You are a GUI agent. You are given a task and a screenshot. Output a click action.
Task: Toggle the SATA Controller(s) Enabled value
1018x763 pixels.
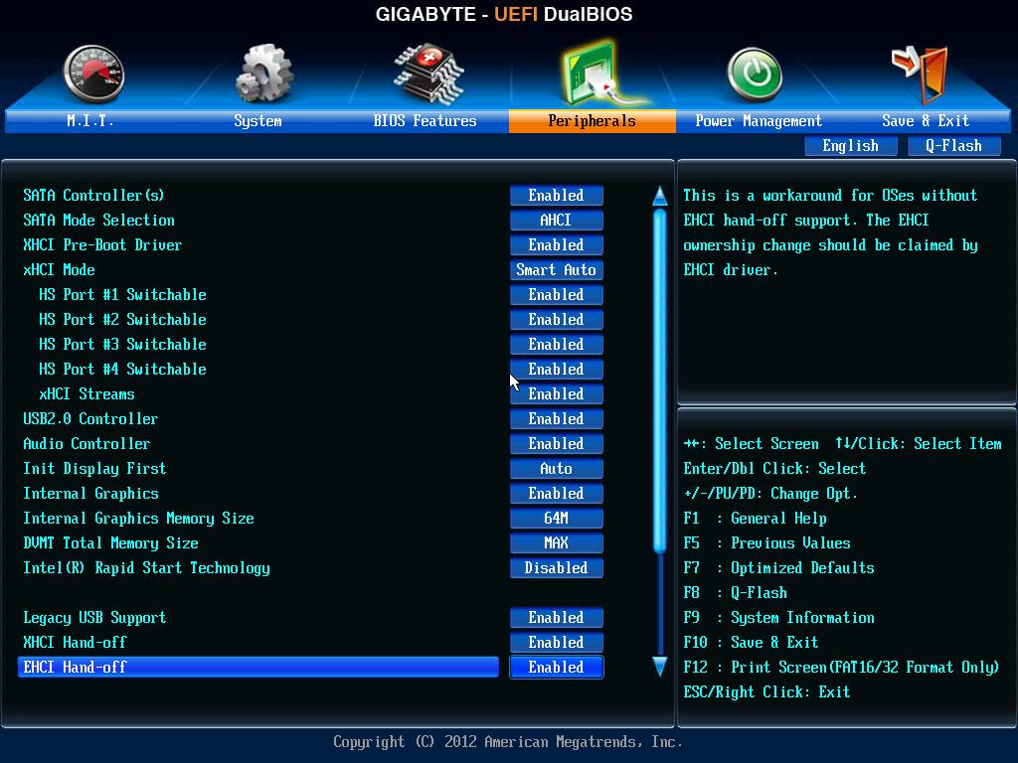click(x=557, y=196)
